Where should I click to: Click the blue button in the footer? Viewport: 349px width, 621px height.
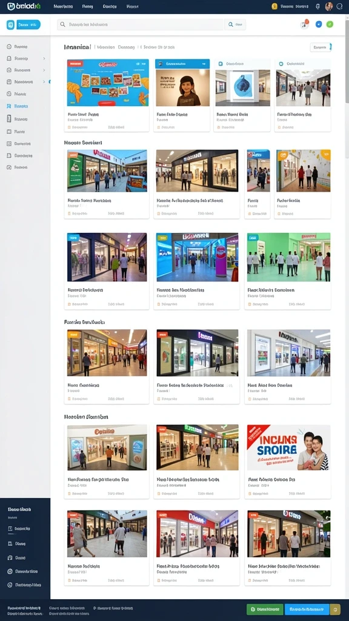pyautogui.click(x=307, y=609)
